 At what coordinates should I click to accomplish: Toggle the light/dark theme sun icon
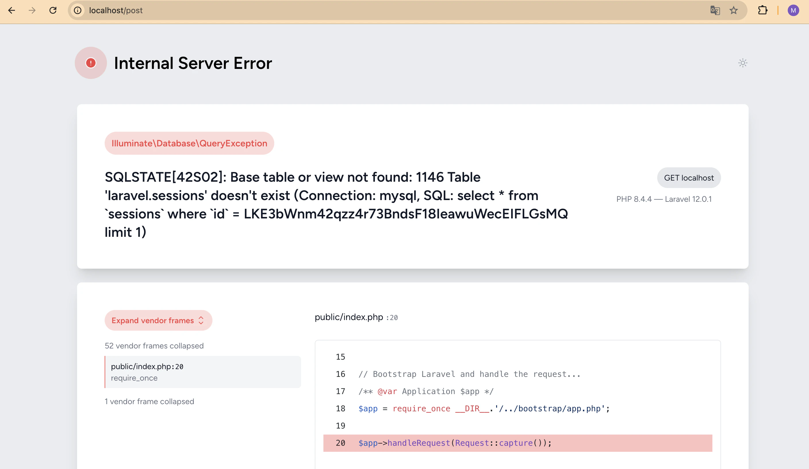[743, 63]
